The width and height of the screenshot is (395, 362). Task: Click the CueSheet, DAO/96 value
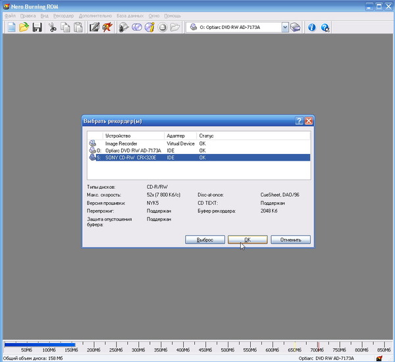pyautogui.click(x=280, y=195)
